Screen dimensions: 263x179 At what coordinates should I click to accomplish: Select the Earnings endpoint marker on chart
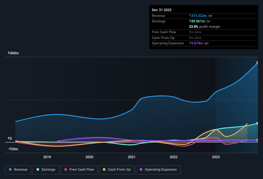click(x=258, y=123)
